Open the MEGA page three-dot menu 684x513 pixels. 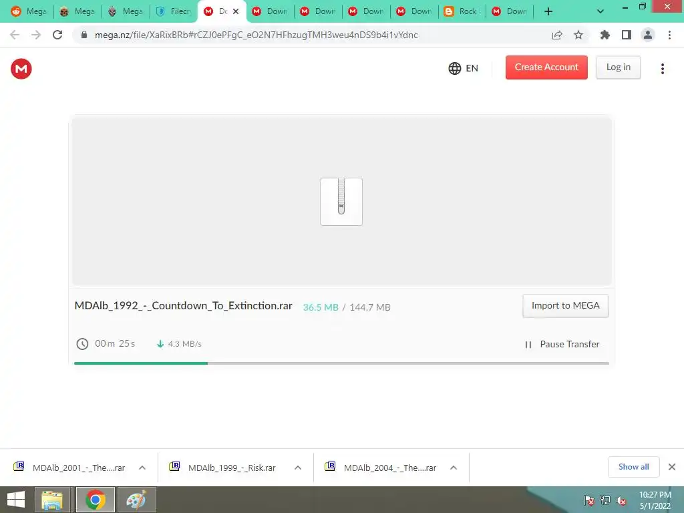coord(662,69)
